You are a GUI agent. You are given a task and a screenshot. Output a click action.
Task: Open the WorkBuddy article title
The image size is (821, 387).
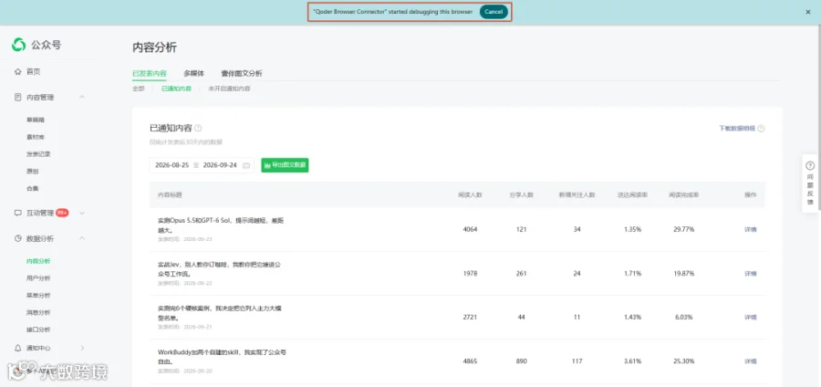click(222, 357)
